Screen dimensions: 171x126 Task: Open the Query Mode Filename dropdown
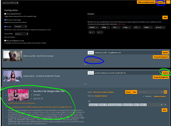[21, 34]
